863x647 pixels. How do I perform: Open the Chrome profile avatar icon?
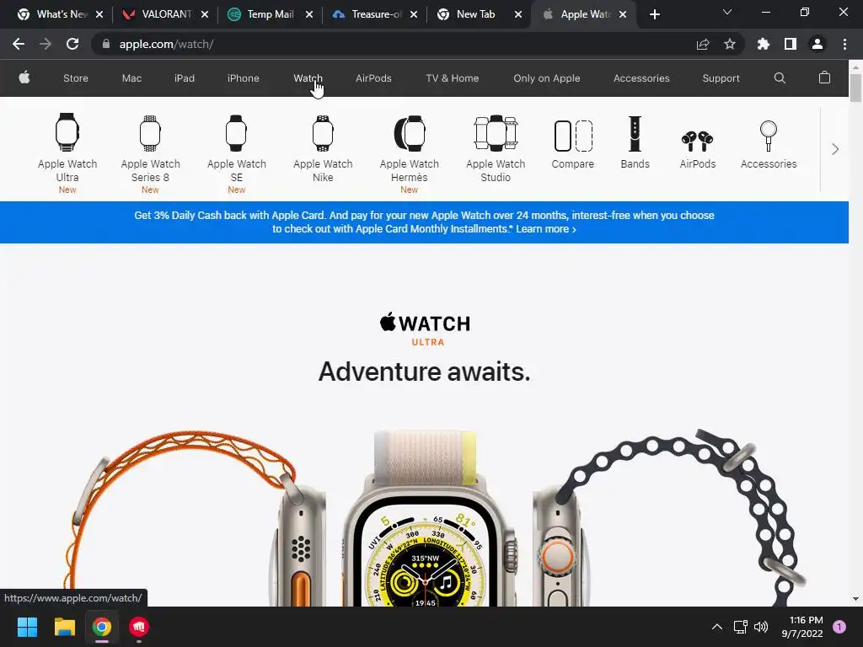[x=817, y=44]
